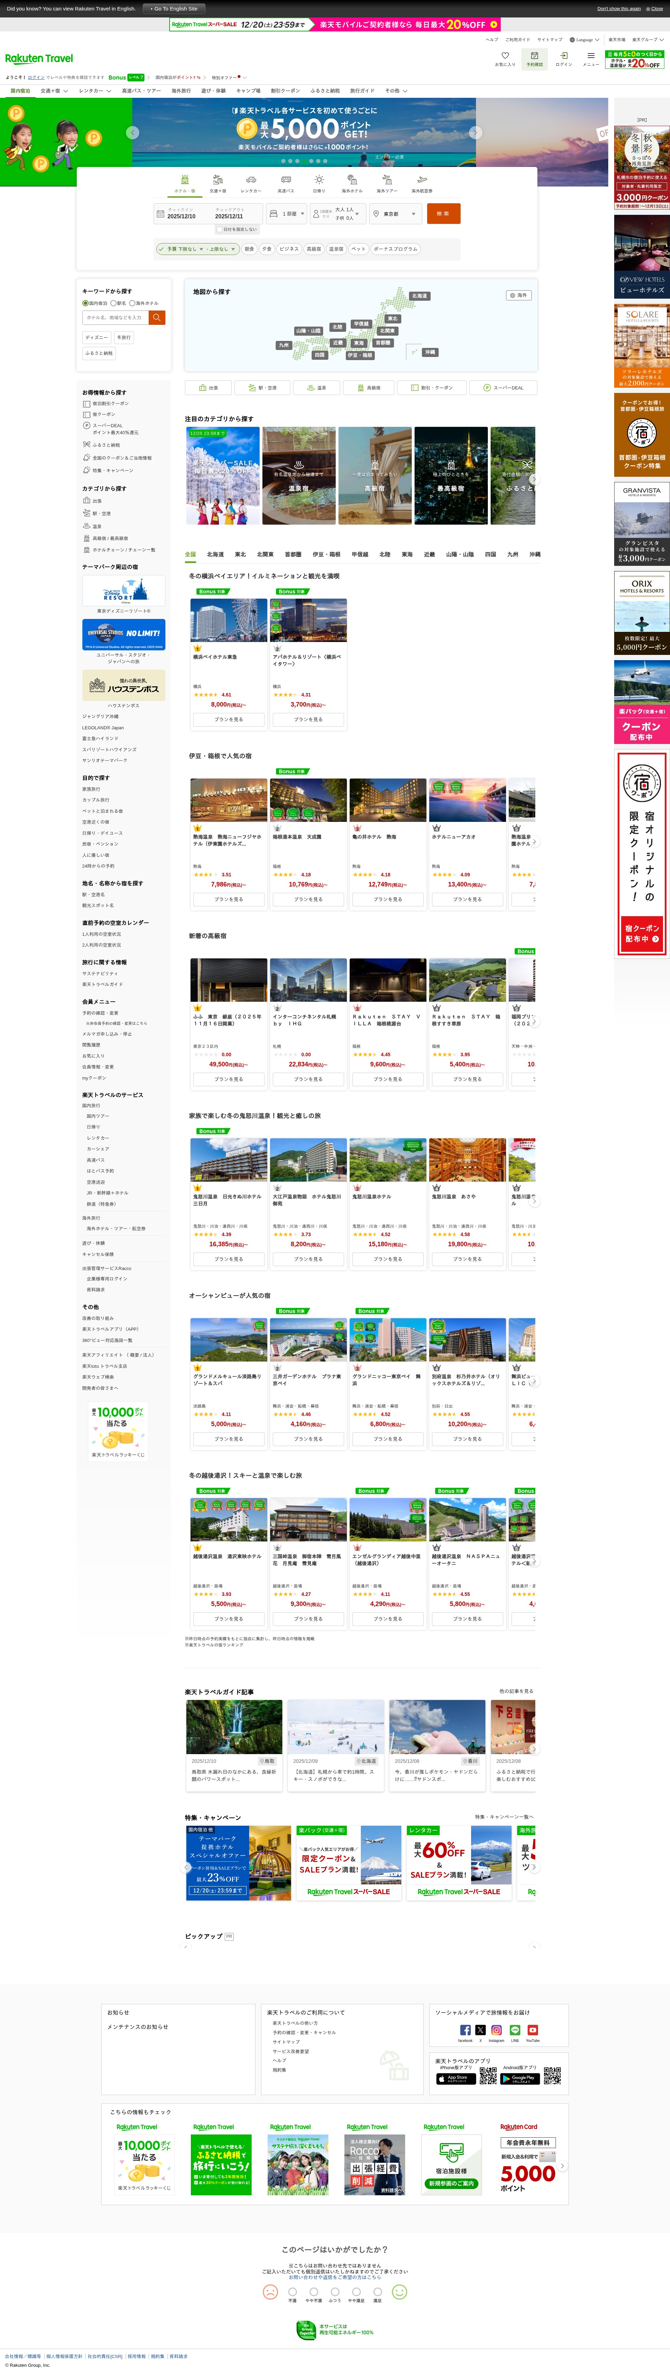Click the 温泉 category button below map
Viewport: 670px width, 2379px height.
tap(317, 388)
